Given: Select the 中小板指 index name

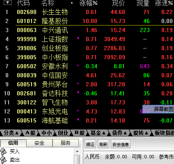Looking at the screenshot, I should coord(55,57).
